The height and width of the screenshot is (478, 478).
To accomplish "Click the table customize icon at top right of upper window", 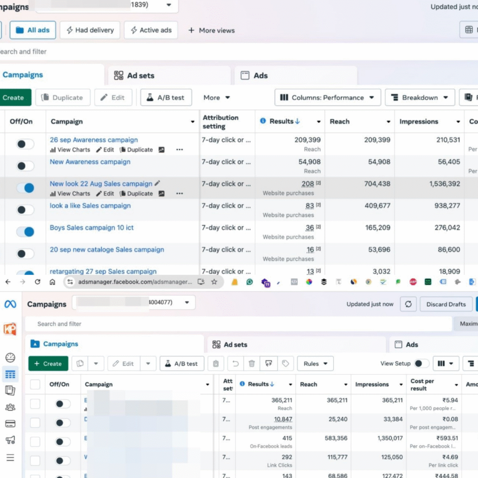I will 469,29.
